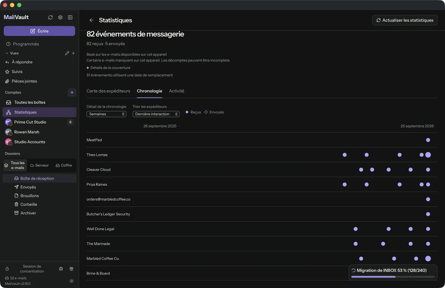Image resolution: width=445 pixels, height=288 pixels.
Task: Go back using the arrow next to Statistiques
Action: click(91, 20)
